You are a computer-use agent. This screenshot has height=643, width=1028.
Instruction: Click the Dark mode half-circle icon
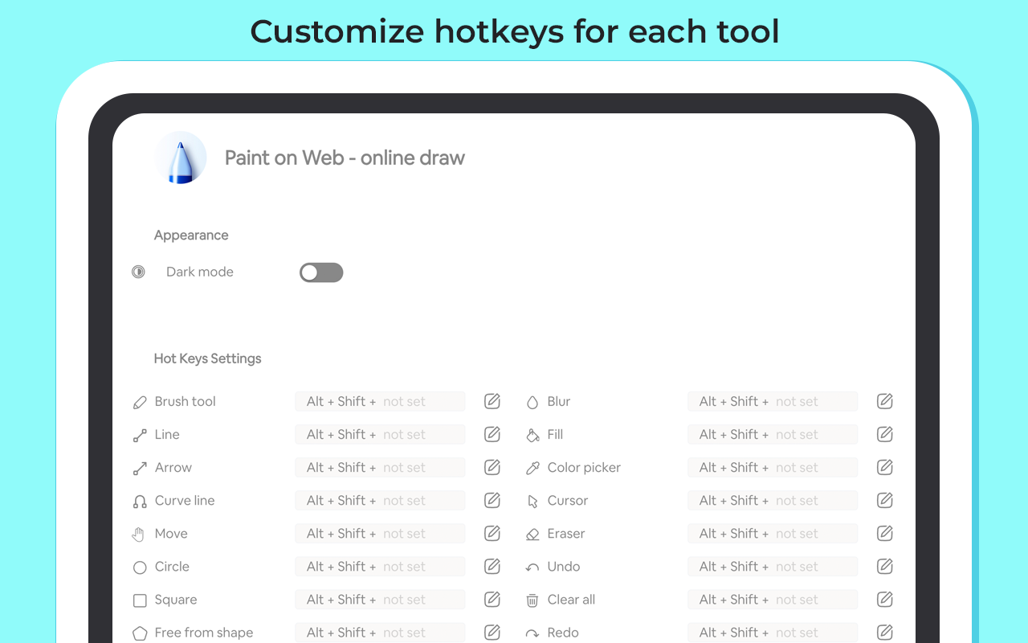tap(139, 272)
